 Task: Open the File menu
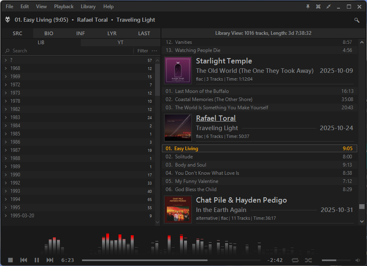pyautogui.click(x=9, y=7)
